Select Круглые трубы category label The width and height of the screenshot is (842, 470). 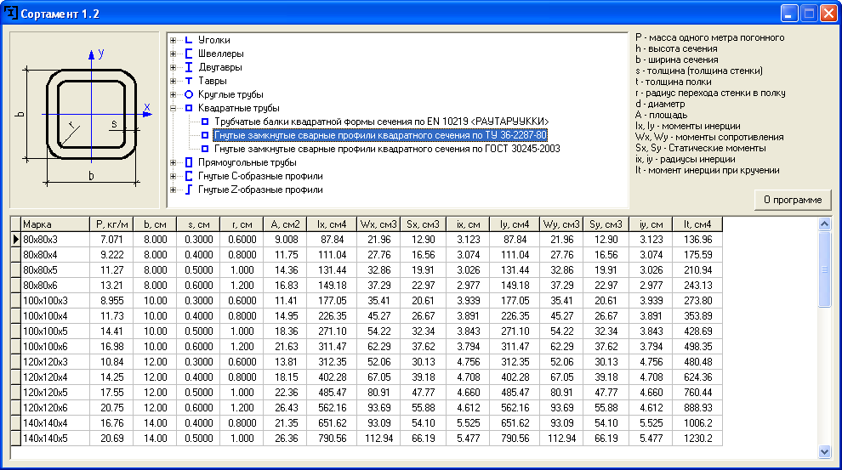(230, 94)
